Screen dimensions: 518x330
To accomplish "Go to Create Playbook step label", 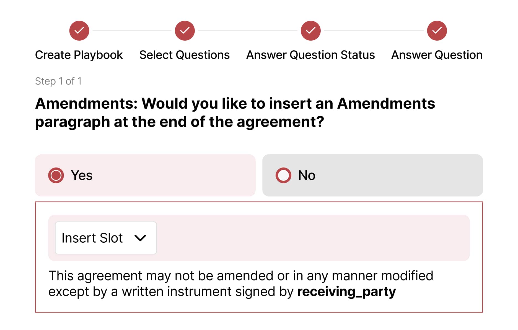I will pos(79,55).
